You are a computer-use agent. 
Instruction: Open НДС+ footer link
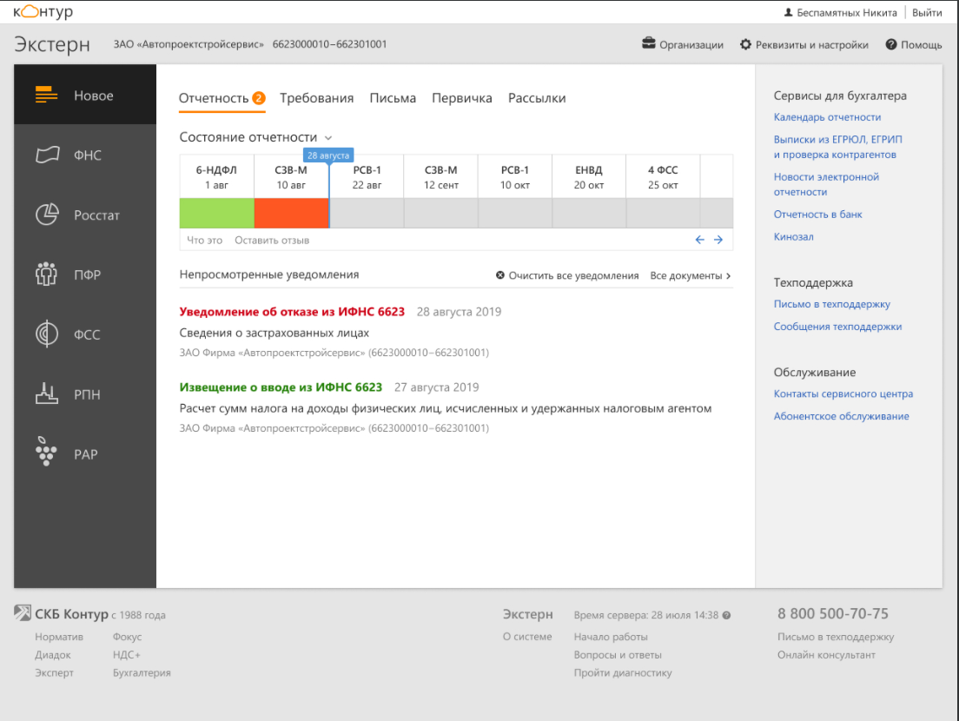[127, 655]
